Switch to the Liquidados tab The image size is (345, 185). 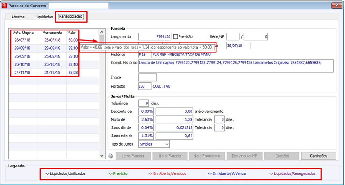pos(44,17)
